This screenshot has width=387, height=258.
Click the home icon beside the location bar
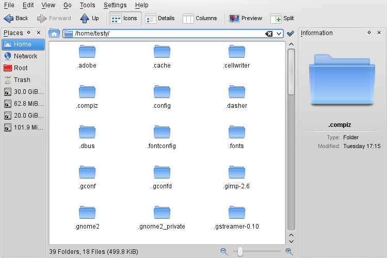tap(54, 34)
